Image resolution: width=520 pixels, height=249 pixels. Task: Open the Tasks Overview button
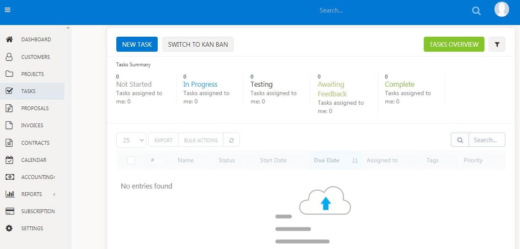453,45
